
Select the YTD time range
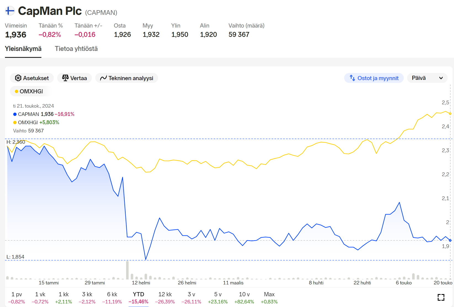pyautogui.click(x=139, y=298)
